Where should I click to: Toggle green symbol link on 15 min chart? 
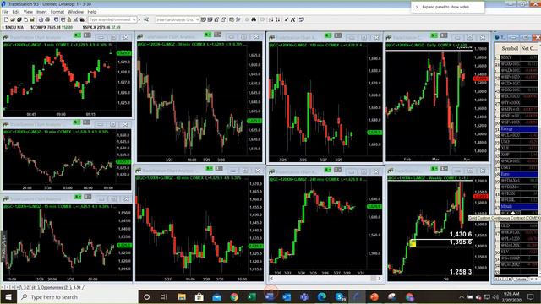click(78, 197)
